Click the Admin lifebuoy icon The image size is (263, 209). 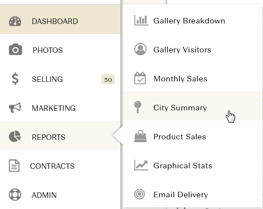point(15,195)
